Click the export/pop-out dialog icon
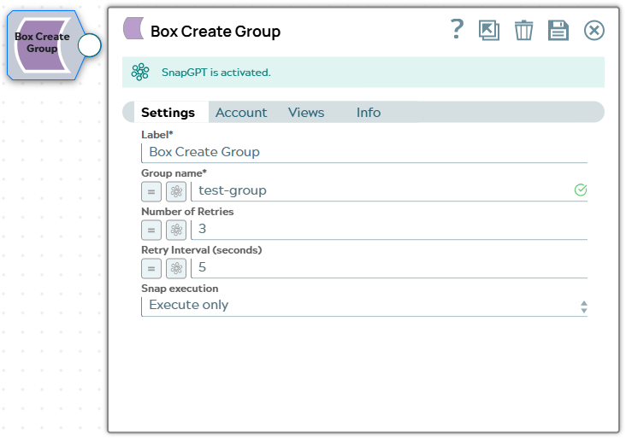Image resolution: width=626 pixels, height=438 pixels. (489, 30)
